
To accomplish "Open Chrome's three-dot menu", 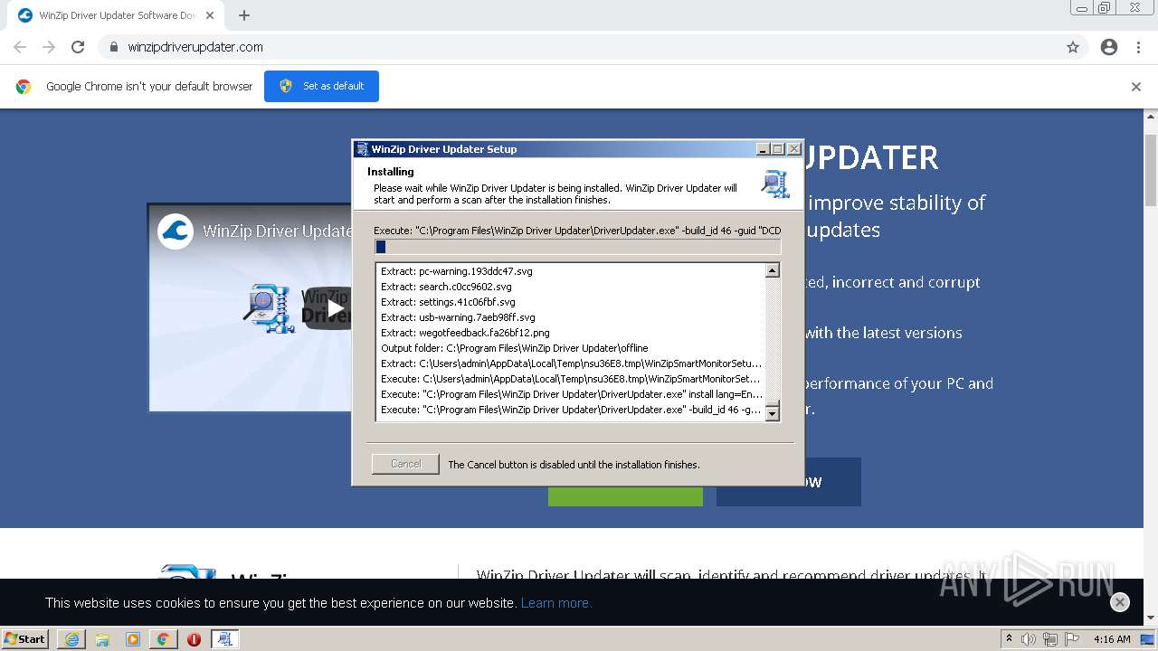I will point(1137,47).
